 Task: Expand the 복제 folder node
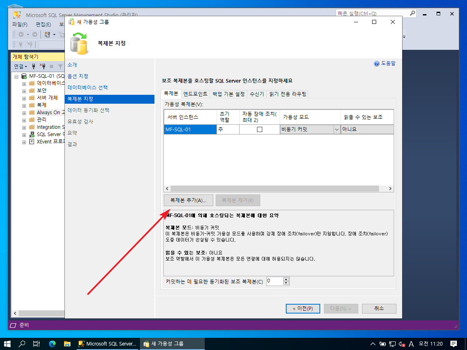coord(24,105)
